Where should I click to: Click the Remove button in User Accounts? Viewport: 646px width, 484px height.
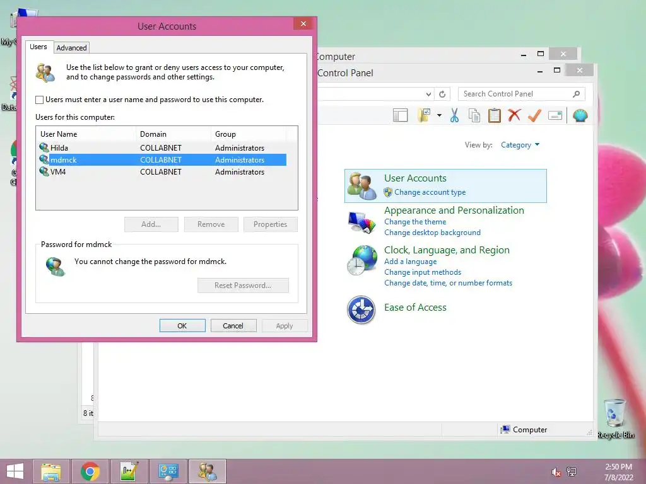coord(211,224)
